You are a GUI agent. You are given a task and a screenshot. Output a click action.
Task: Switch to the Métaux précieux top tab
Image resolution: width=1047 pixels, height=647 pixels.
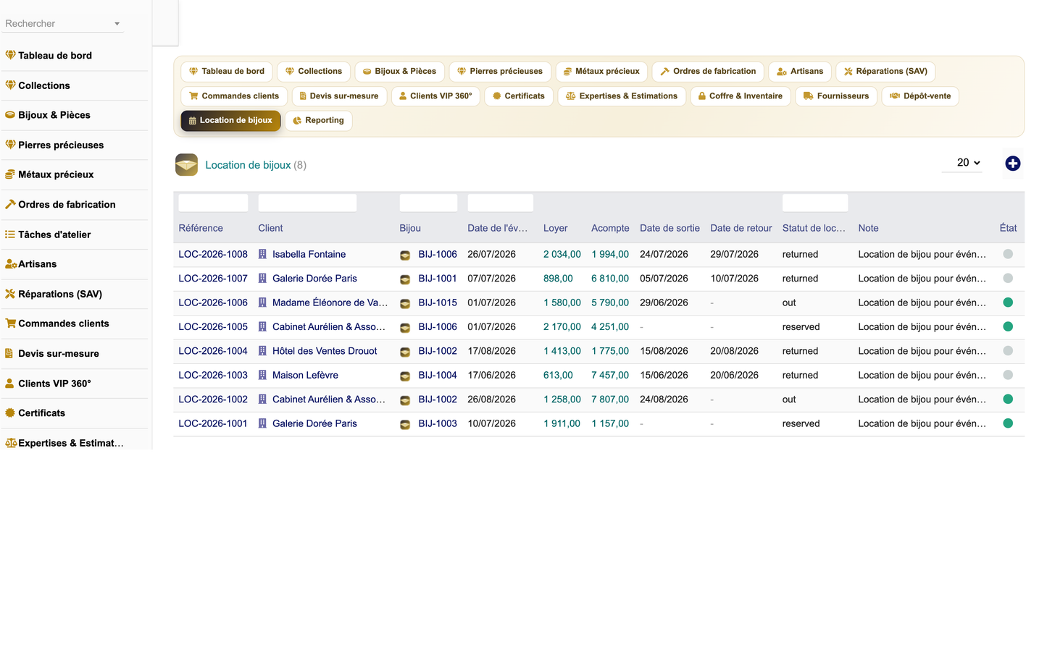(x=601, y=72)
